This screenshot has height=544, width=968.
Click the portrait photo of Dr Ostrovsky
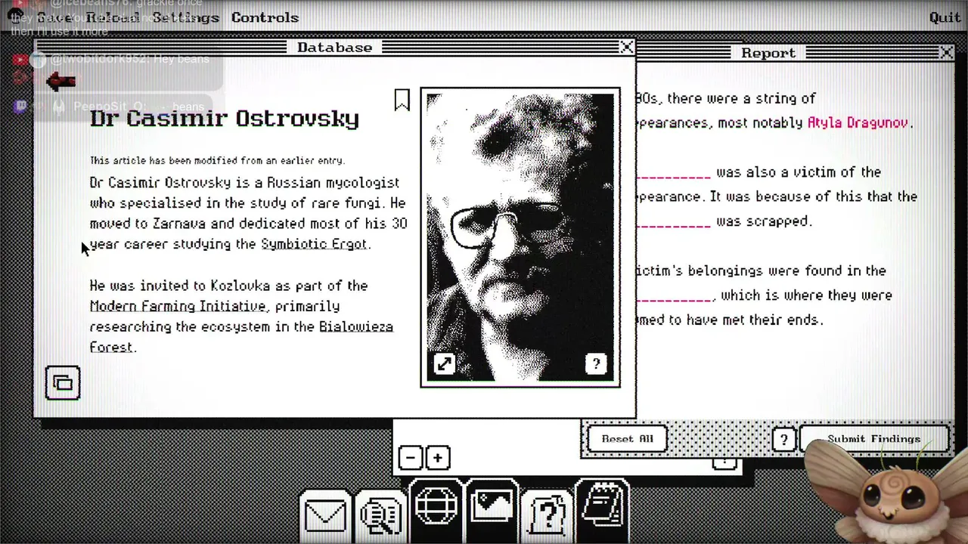click(520, 237)
